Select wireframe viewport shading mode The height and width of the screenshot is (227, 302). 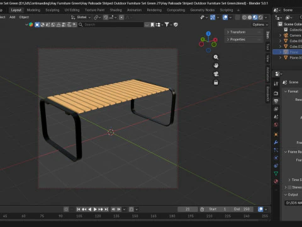click(x=244, y=18)
